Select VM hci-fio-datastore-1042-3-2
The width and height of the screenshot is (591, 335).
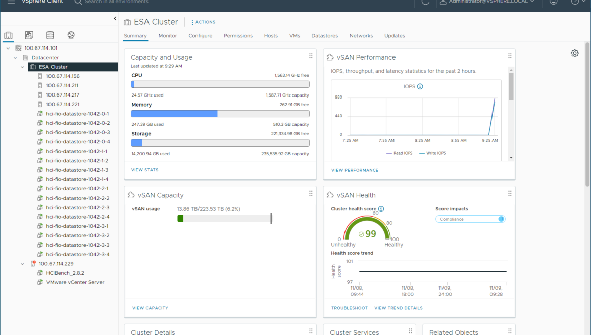pos(78,235)
